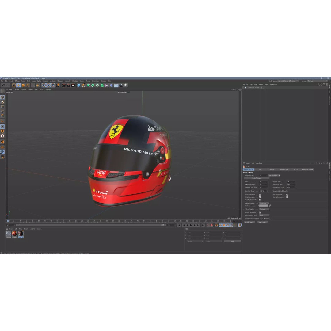Open the Default Object Color dropdown
331x331 pixels.
(x=264, y=203)
